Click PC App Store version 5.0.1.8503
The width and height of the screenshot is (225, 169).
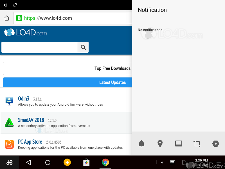54,142
